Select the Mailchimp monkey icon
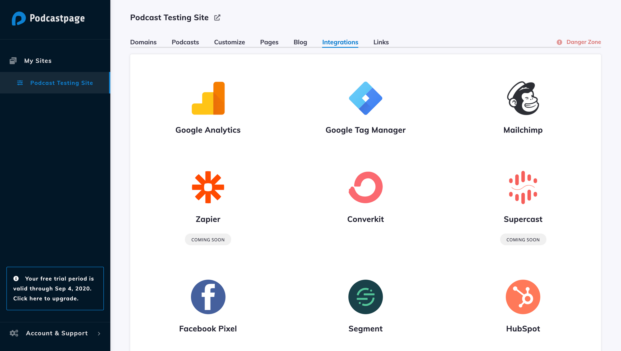The image size is (621, 351). 523,98
